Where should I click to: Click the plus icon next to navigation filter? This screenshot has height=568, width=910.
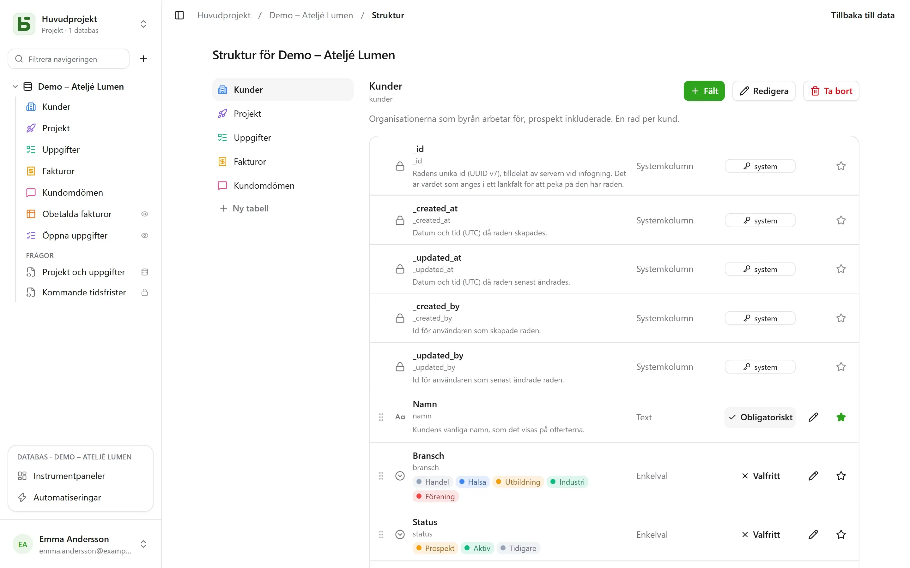pos(143,59)
